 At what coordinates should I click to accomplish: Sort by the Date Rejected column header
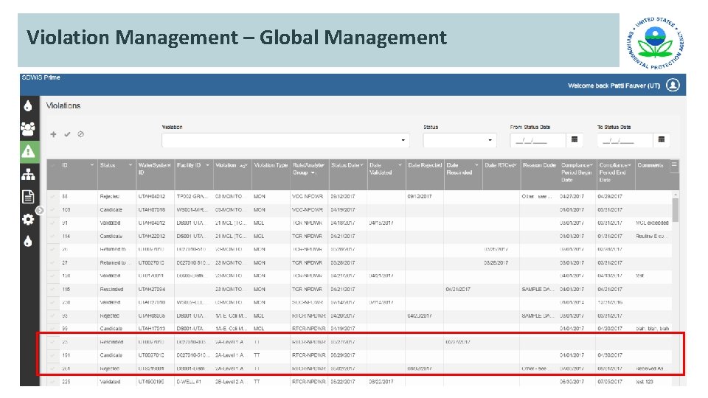point(425,165)
